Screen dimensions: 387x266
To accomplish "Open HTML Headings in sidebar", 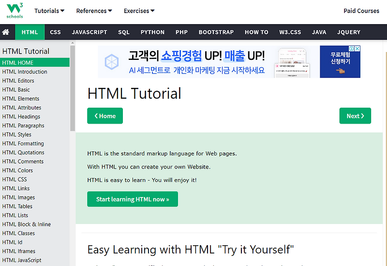I will pos(35,116).
